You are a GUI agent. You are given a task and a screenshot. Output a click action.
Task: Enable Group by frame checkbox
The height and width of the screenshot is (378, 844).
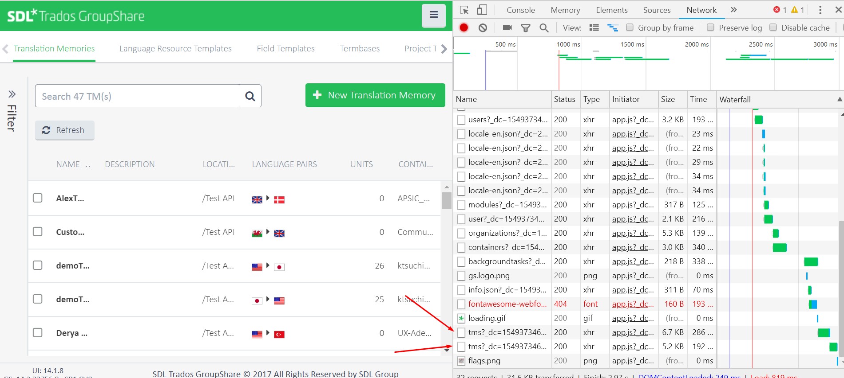tap(630, 27)
